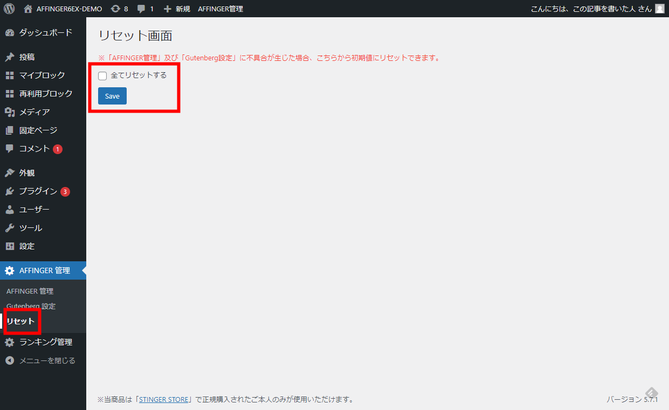Screen dimensions: 669x410
Task: Click the 投稿 pushpin icon
Action: (x=10, y=57)
